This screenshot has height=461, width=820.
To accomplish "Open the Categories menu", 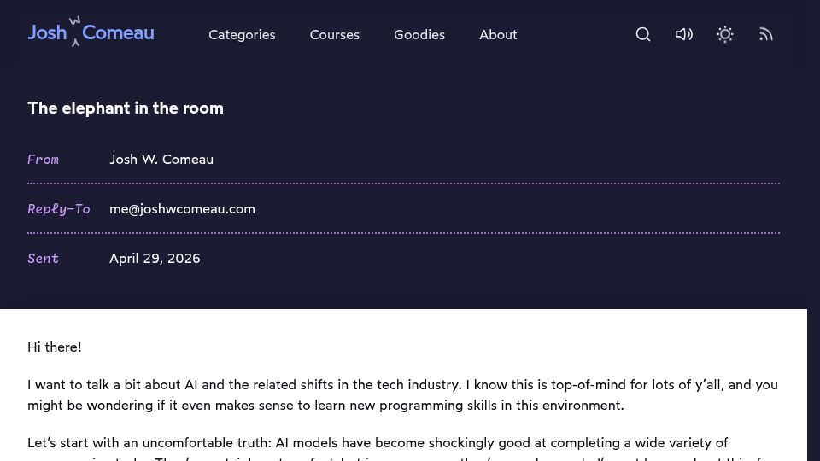I will (x=242, y=34).
